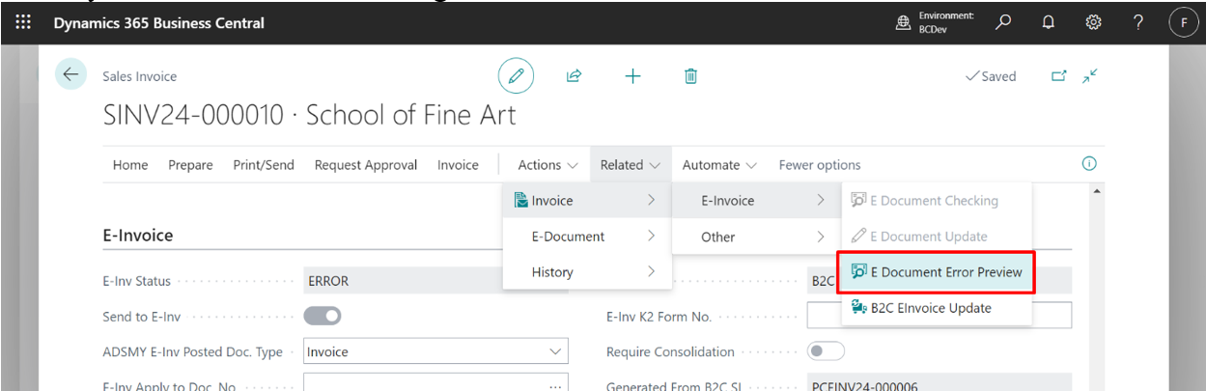The height and width of the screenshot is (391, 1206).
Task: Click the delete trash icon
Action: 690,75
